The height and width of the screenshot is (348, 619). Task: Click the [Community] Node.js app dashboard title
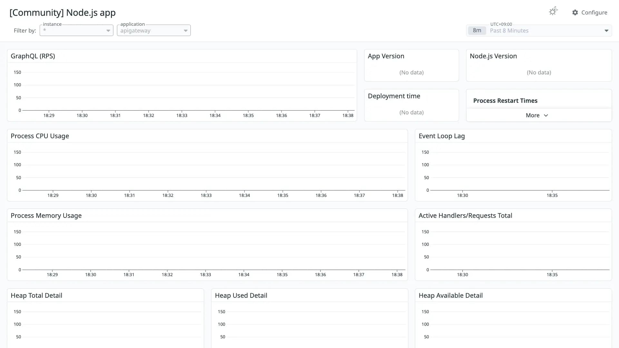pos(63,13)
